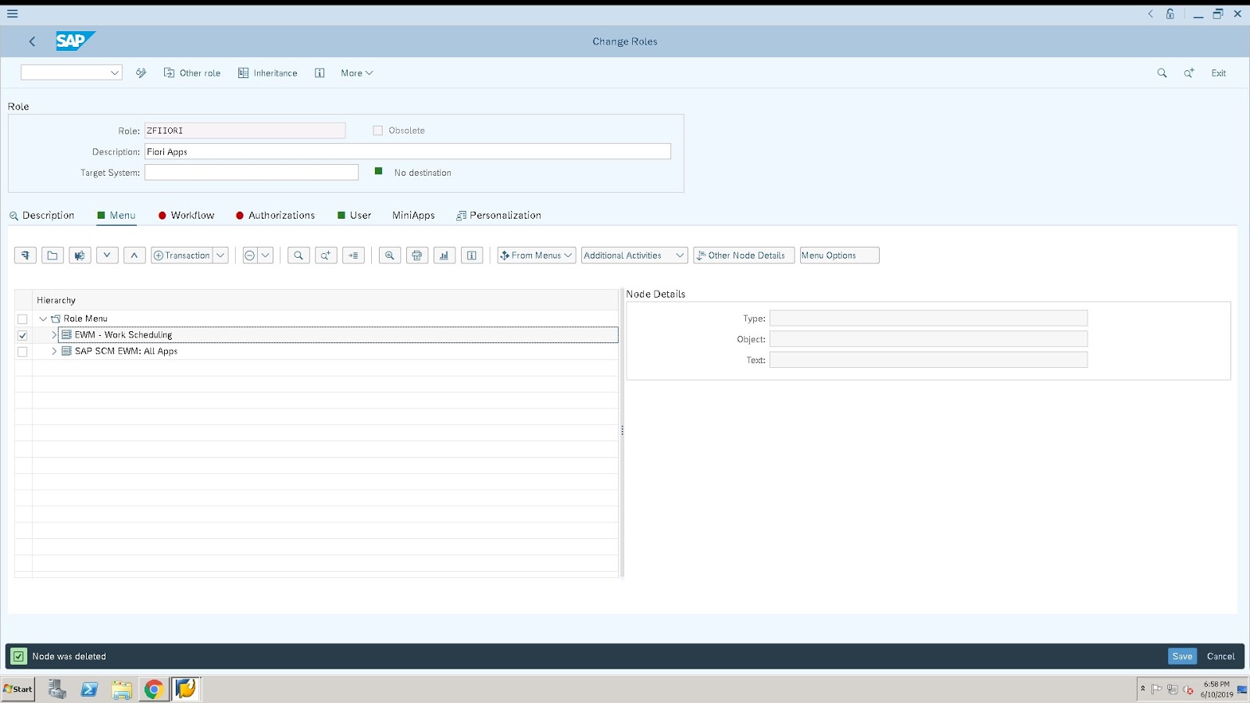Viewport: 1250px width, 703px height.
Task: Click the print icon in menu toolbar
Action: (417, 255)
